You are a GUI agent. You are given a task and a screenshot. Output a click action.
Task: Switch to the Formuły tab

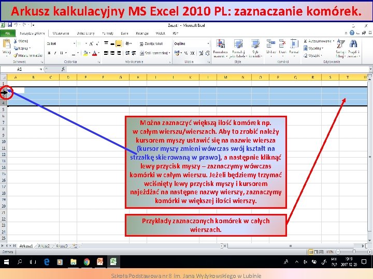pos(108,33)
